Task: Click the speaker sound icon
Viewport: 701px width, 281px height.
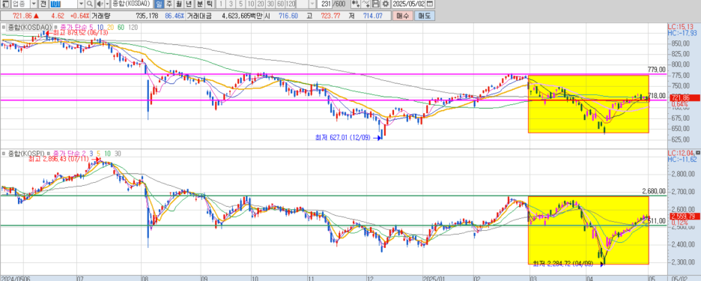Action: pyautogui.click(x=100, y=4)
